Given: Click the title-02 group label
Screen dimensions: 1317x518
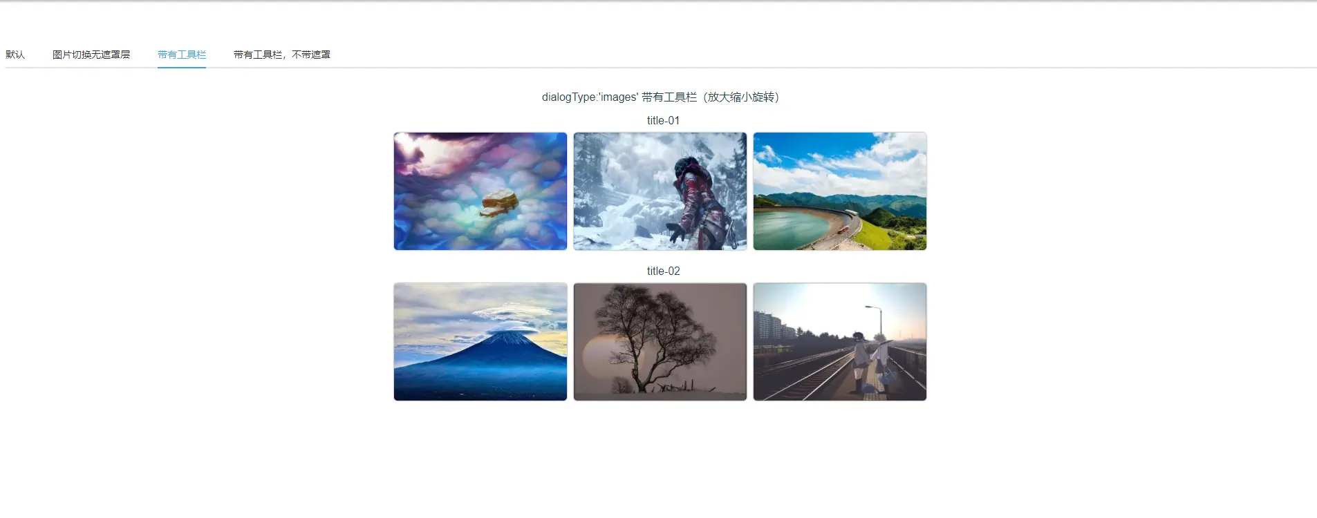Looking at the screenshot, I should tap(663, 271).
